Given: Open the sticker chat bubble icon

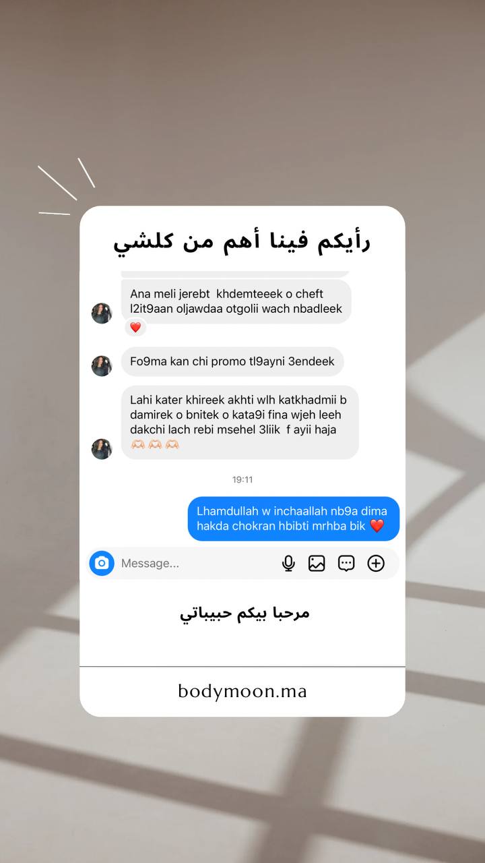Looking at the screenshot, I should pos(346,564).
